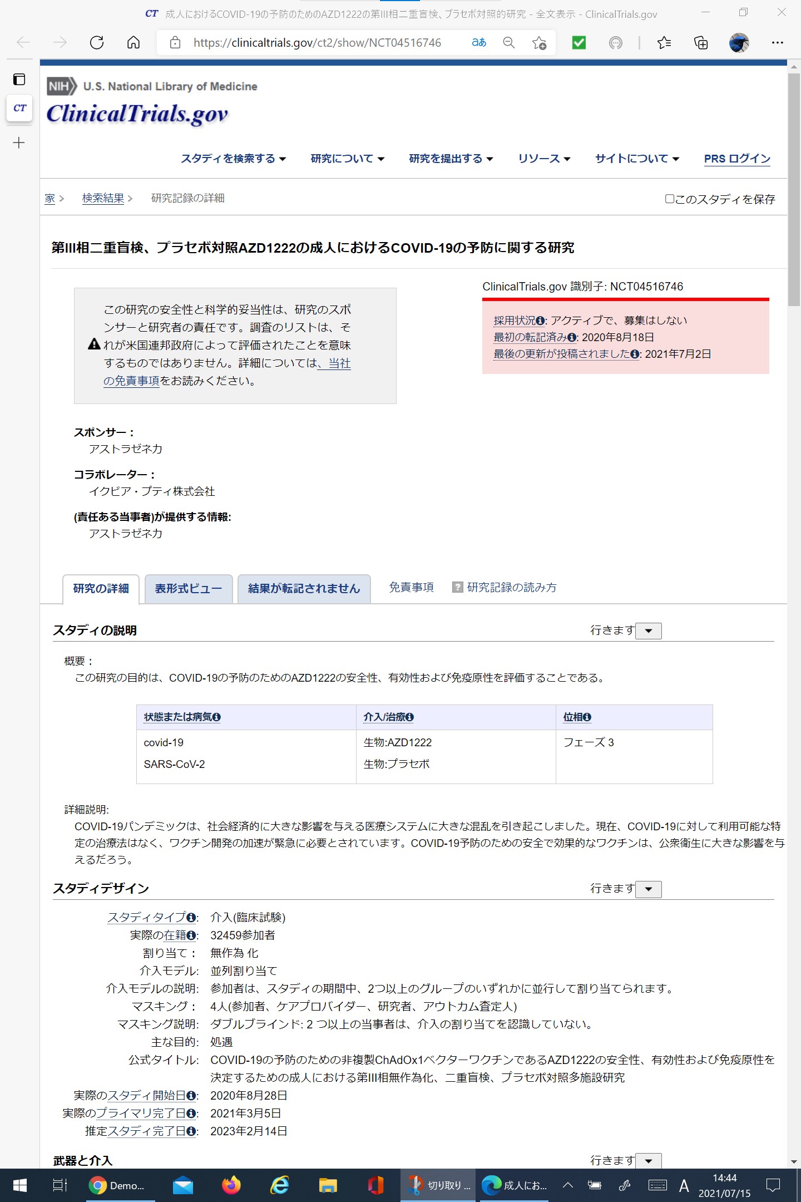Click the info icon next to 最後の更新が投稿されました
The width and height of the screenshot is (801, 1202).
(635, 354)
